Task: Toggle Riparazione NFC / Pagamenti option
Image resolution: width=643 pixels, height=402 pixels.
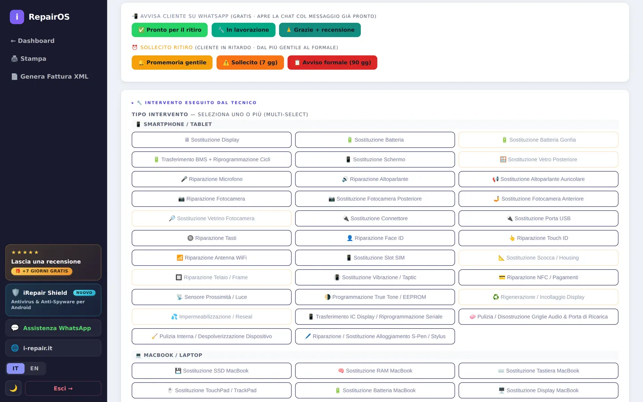Action: pos(539,277)
